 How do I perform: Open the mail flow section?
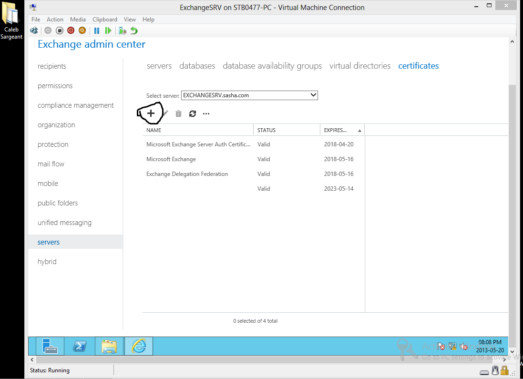click(x=51, y=164)
